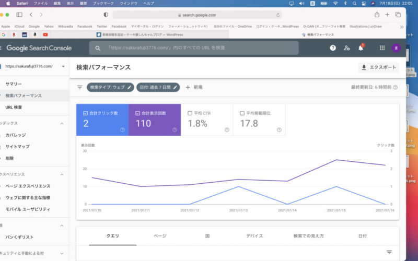Show Safari tab overview icon
The image size is (418, 261).
point(398,15)
